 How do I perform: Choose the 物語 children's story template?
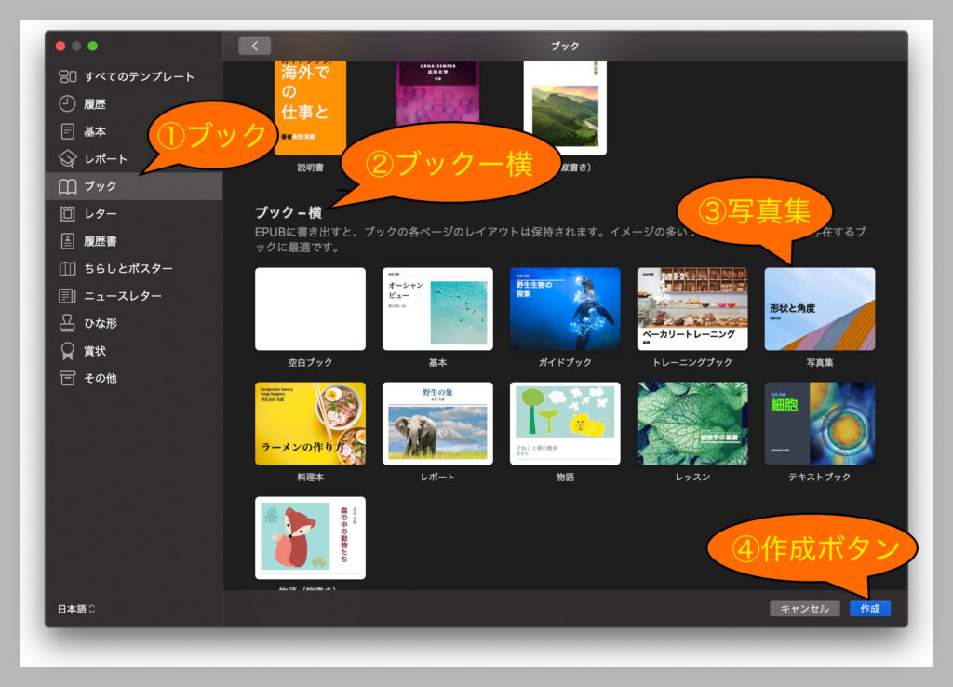565,424
